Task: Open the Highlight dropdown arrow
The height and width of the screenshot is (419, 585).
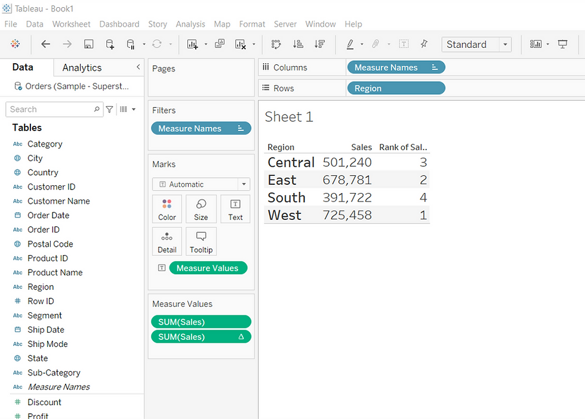Action: pyautogui.click(x=362, y=44)
